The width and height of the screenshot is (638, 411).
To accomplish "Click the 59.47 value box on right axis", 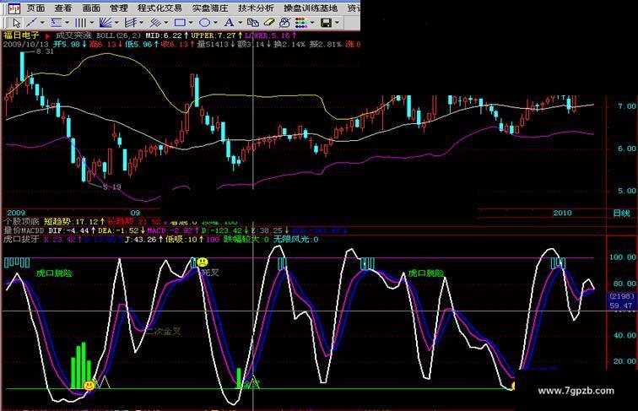I will tap(621, 306).
